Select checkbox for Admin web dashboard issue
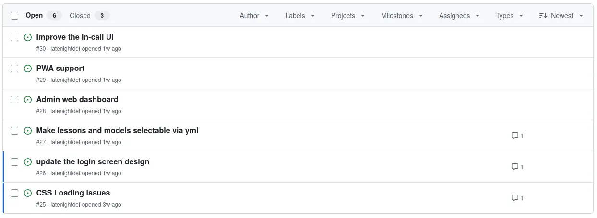597x218 pixels. (14, 100)
